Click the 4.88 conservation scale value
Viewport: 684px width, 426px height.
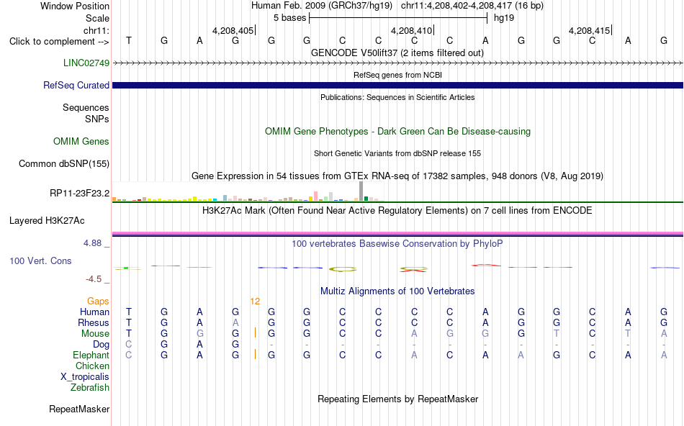92,243
